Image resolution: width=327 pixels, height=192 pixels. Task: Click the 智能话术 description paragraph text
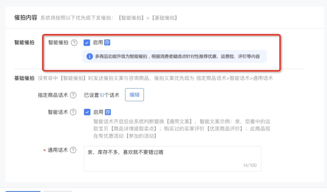[x=181, y=129]
